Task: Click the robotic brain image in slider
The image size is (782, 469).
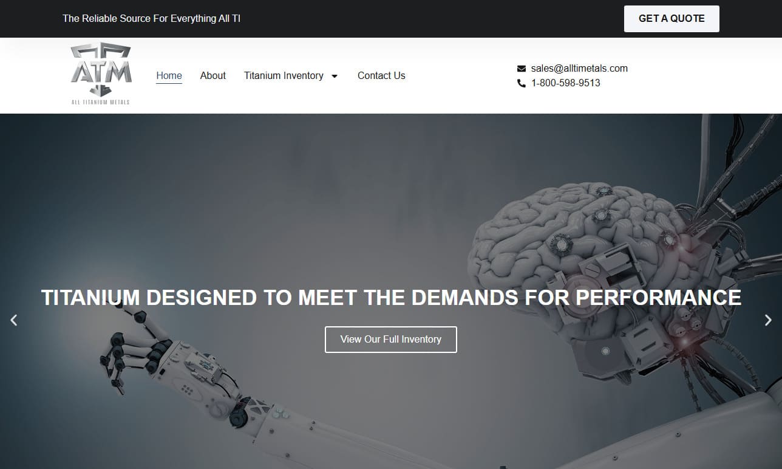Action: coord(583,273)
